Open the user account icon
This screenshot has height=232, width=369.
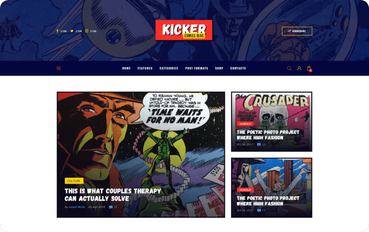299,68
